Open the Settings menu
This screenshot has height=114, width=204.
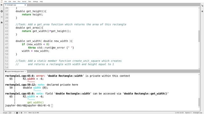click(x=35, y=2)
